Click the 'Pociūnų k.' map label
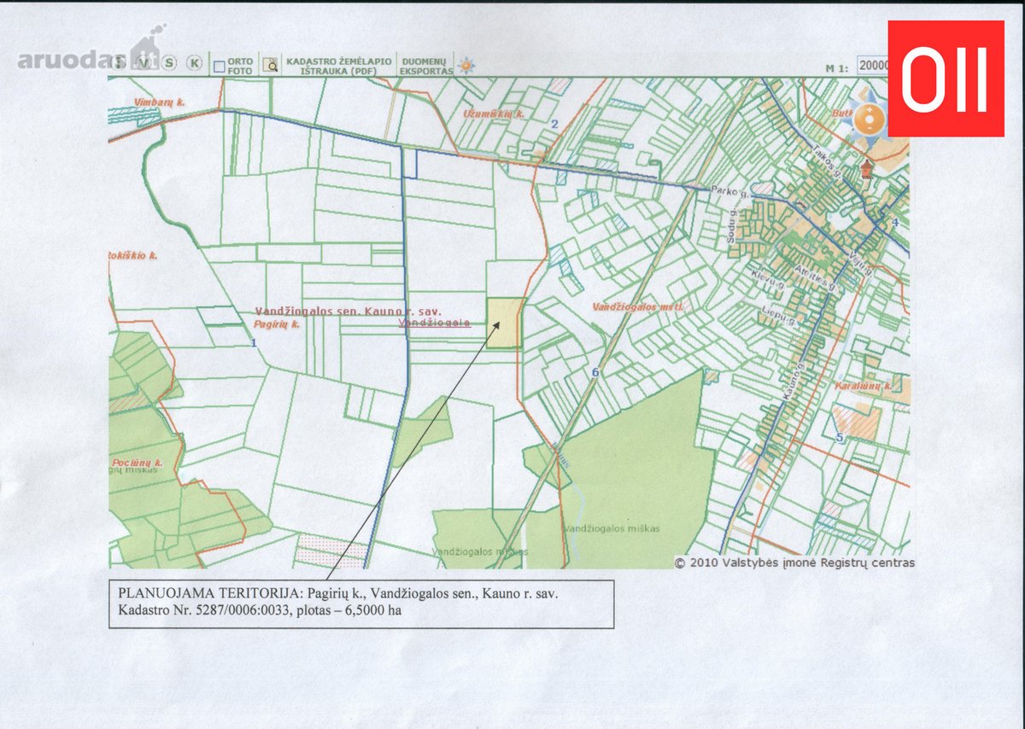 [x=137, y=462]
